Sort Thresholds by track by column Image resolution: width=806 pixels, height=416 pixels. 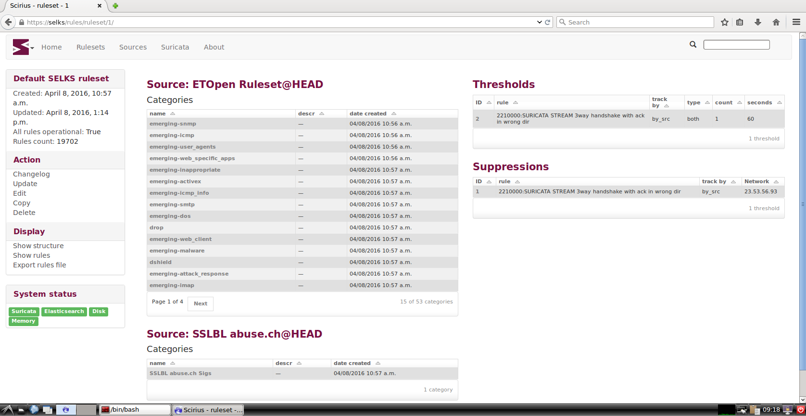(x=660, y=102)
